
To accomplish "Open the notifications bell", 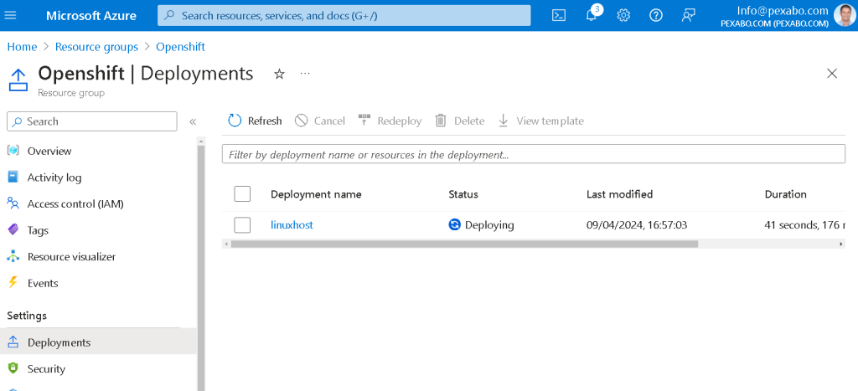I will click(x=592, y=15).
